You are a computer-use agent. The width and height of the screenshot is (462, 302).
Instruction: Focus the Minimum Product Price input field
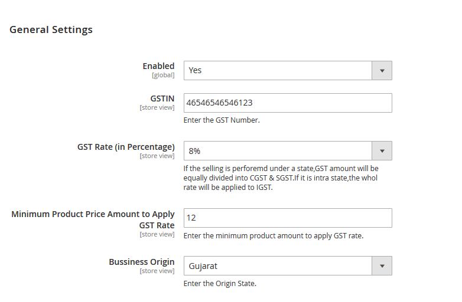tap(288, 218)
